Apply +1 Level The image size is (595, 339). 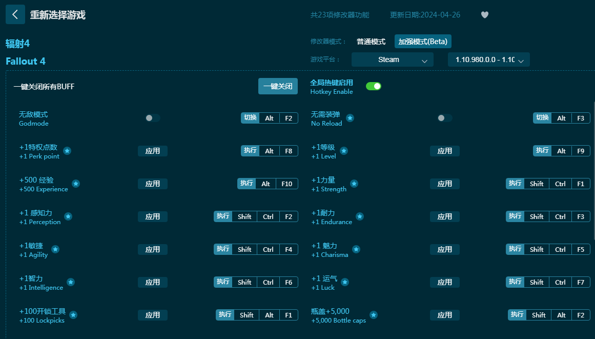coord(445,151)
